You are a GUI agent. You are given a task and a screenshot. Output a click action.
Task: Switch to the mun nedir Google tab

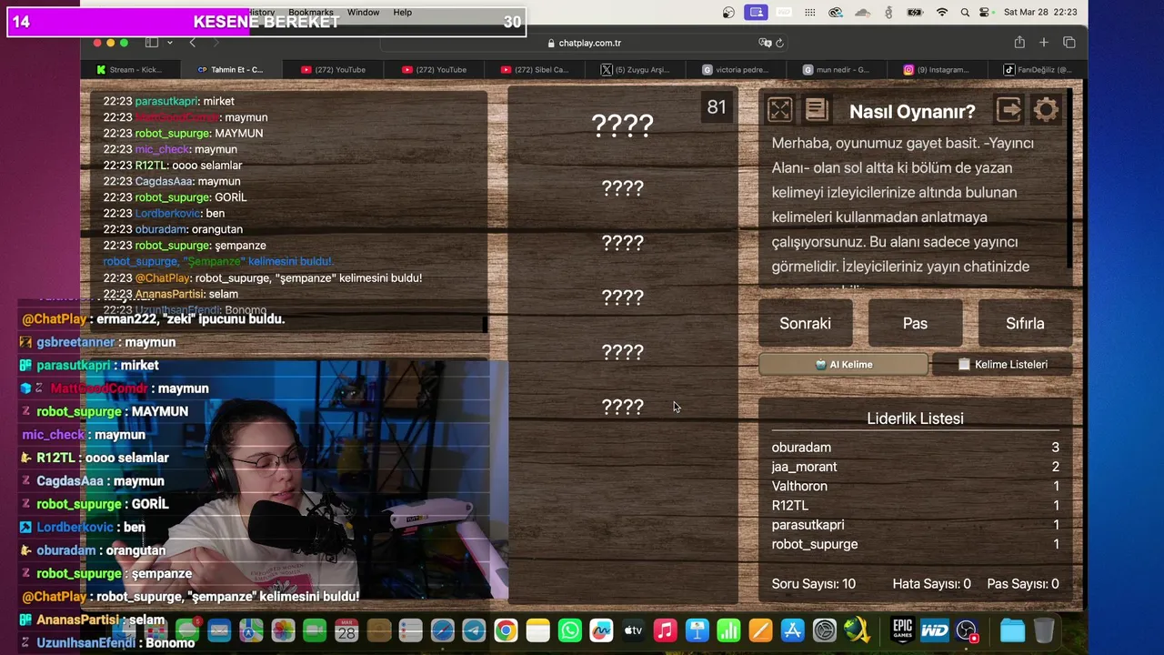point(838,69)
